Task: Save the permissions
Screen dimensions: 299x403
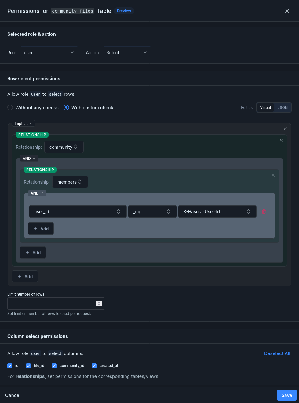Action: tap(287, 395)
